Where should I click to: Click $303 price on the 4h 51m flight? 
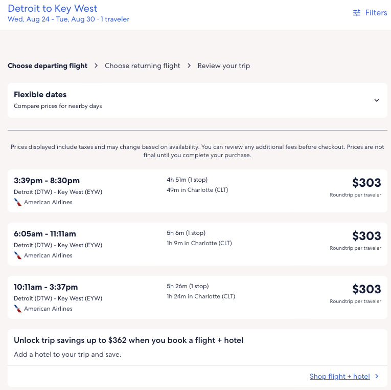click(366, 183)
